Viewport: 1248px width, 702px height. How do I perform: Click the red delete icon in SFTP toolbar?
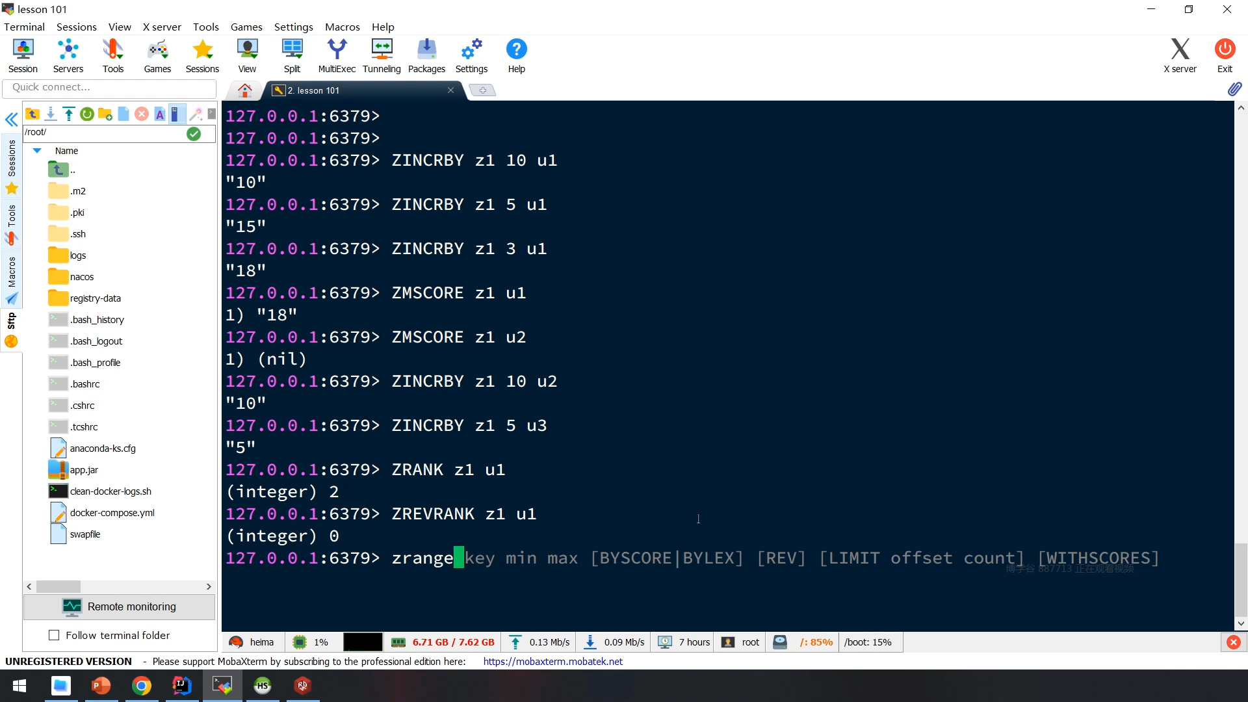[x=141, y=114]
